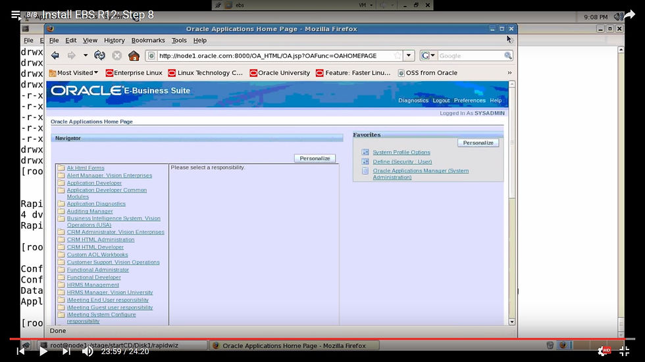Click folder icon beside HRMS Manager, Vision University
Screen dimensions: 645x362
pyautogui.click(x=61, y=292)
